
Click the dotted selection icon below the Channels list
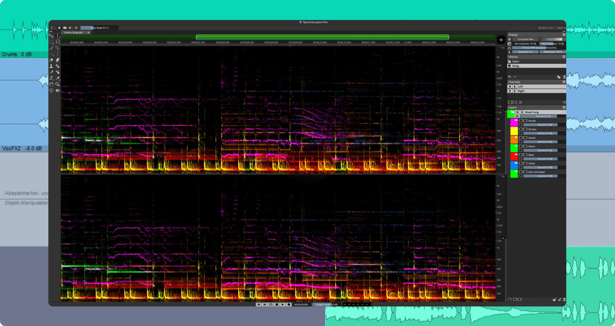coord(520,102)
